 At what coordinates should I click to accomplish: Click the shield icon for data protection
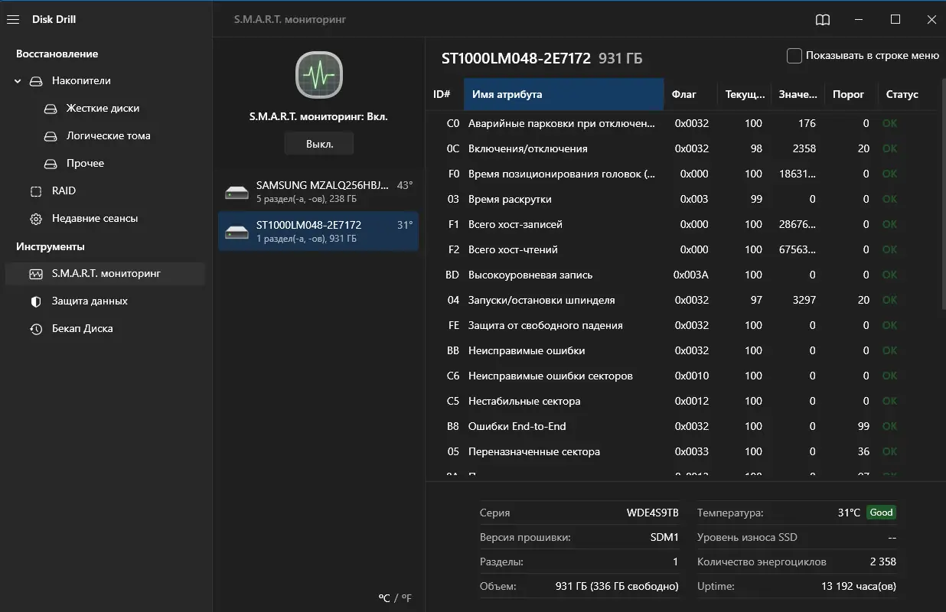point(36,301)
